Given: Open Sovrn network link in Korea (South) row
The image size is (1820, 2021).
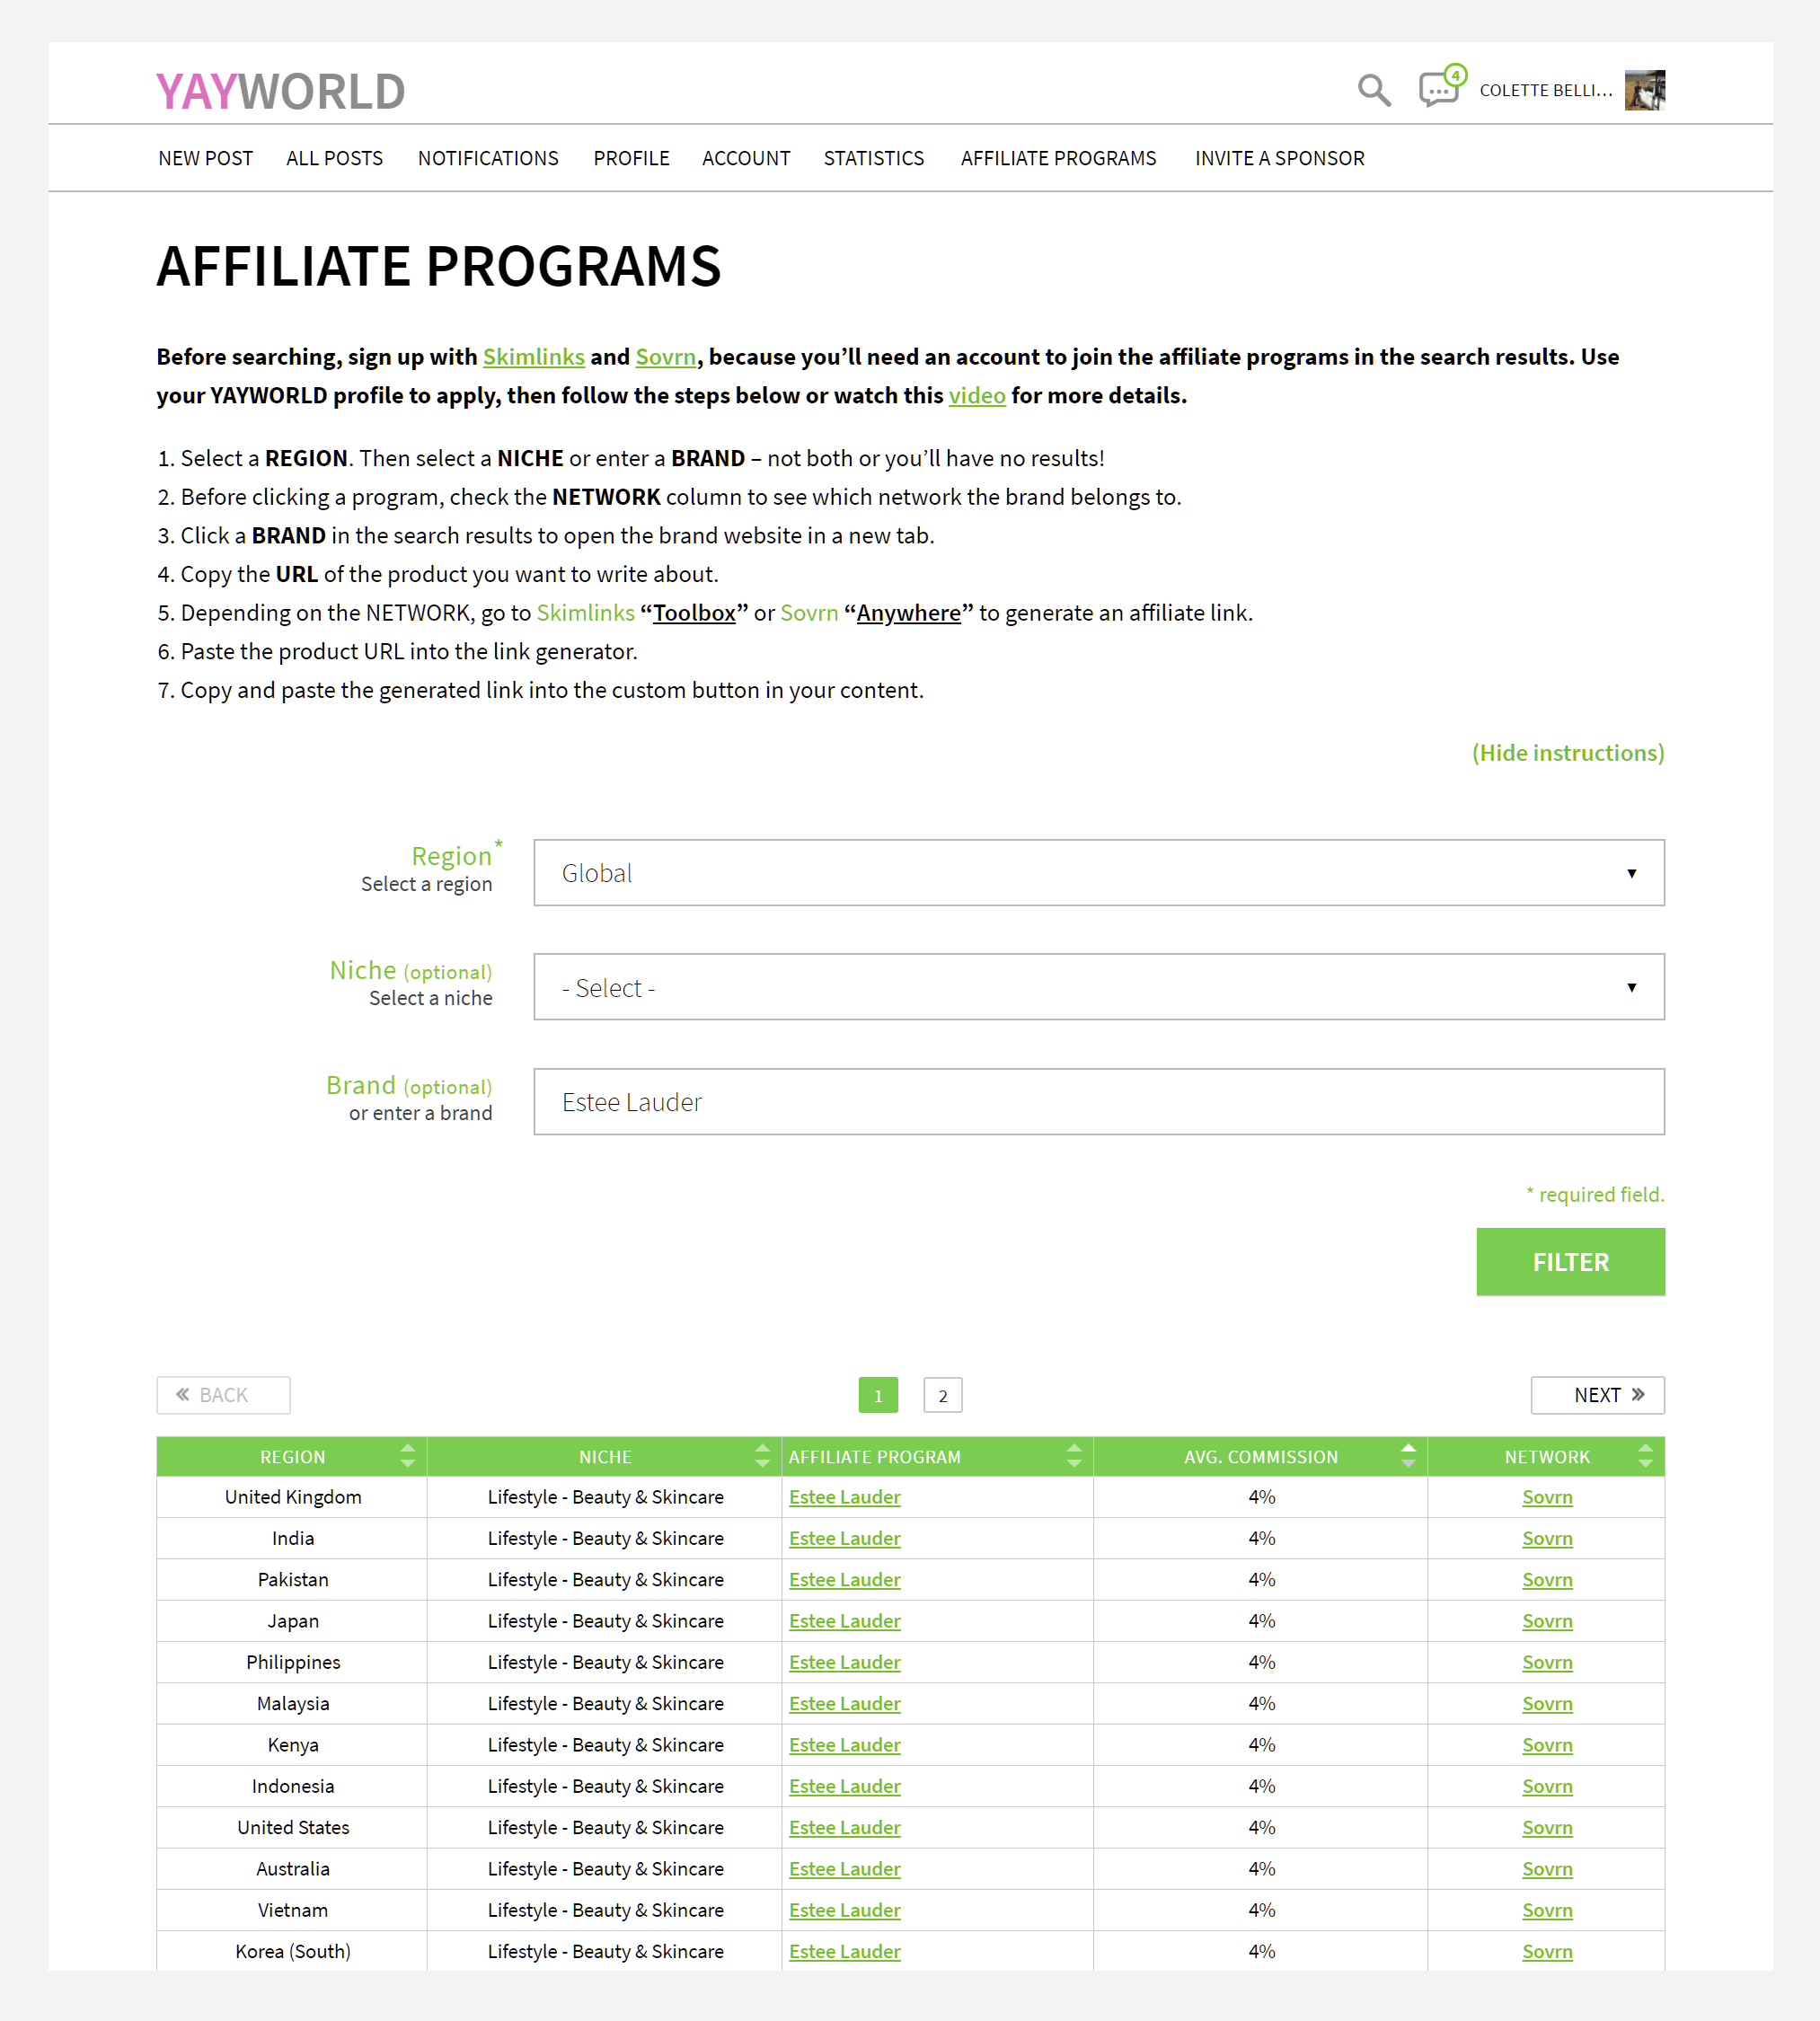Looking at the screenshot, I should tap(1547, 1951).
